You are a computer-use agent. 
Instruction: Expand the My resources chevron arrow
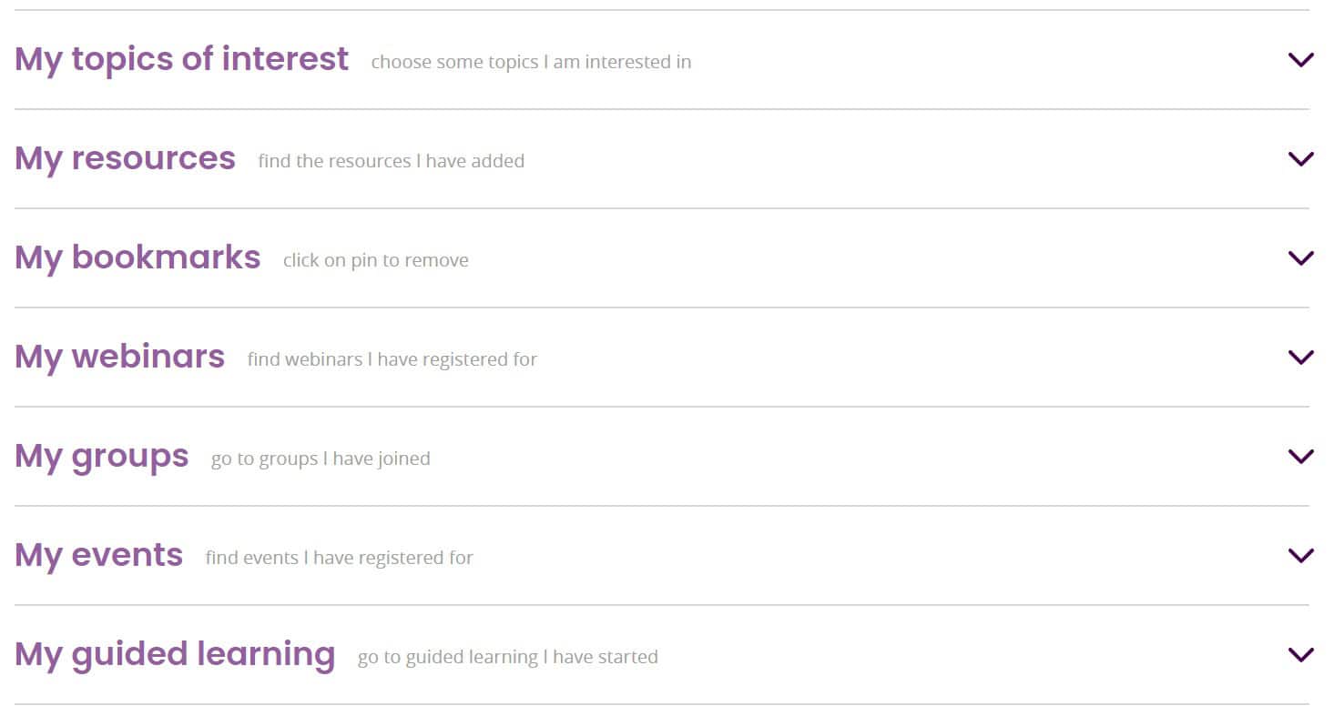tap(1301, 159)
